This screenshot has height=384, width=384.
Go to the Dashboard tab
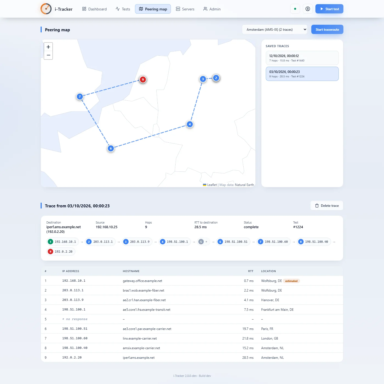click(x=94, y=9)
